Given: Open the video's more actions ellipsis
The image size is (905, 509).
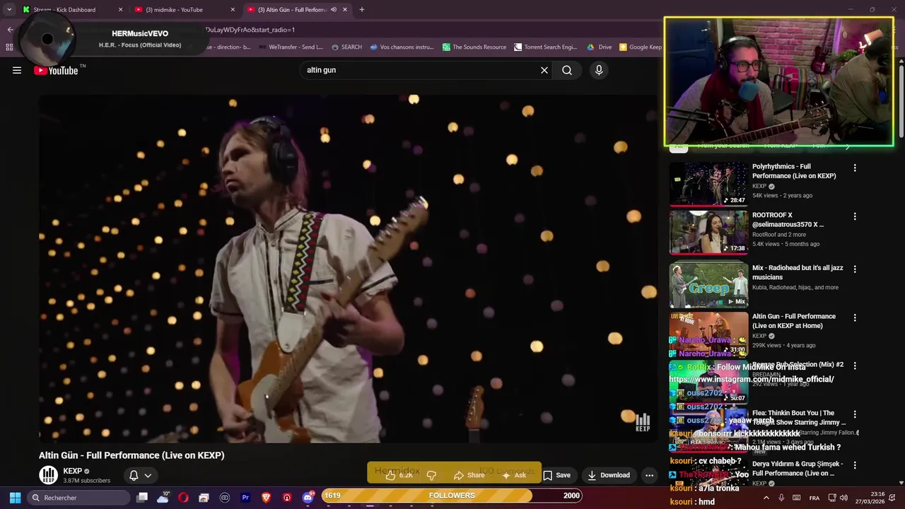Looking at the screenshot, I should tap(649, 475).
